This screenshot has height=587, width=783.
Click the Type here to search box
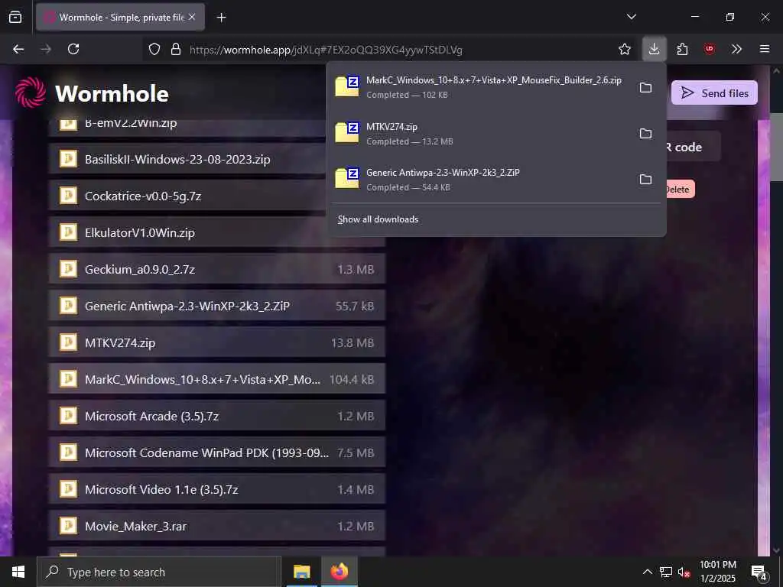159,572
